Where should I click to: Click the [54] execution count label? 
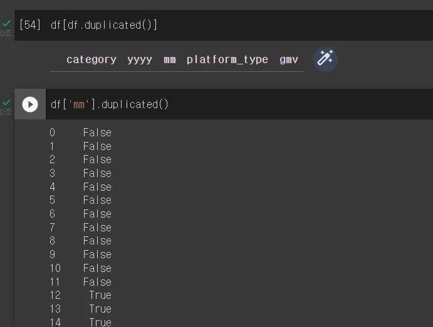coord(30,25)
